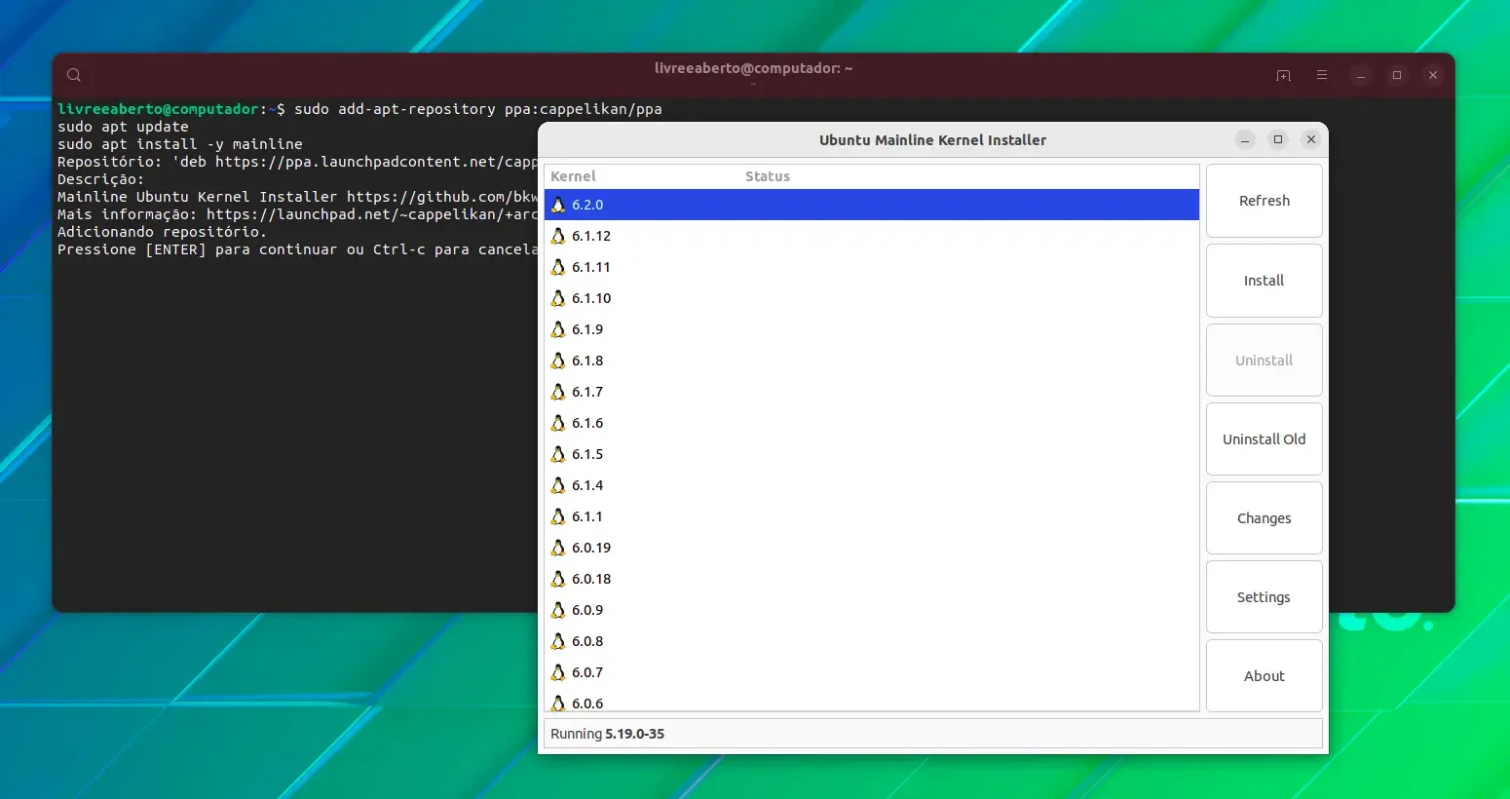
Task: Select kernel version 6.1.11 text
Action: (591, 267)
